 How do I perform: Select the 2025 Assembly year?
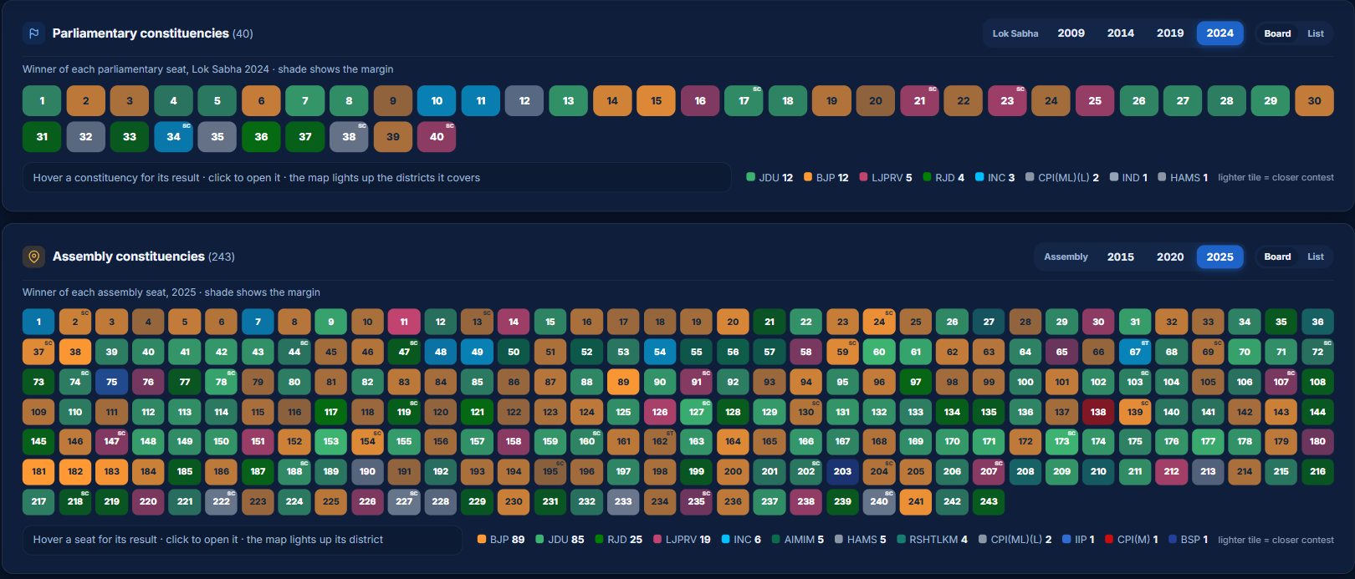tap(1219, 256)
